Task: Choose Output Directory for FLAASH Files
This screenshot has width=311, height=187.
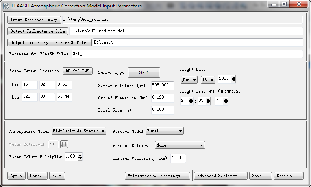Action: click(x=49, y=42)
